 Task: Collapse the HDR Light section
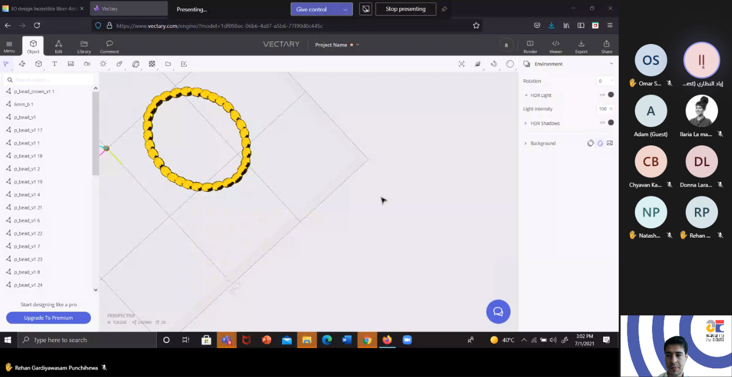coord(526,95)
